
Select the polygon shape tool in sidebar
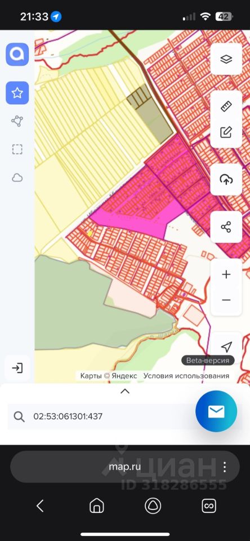[x=17, y=121]
